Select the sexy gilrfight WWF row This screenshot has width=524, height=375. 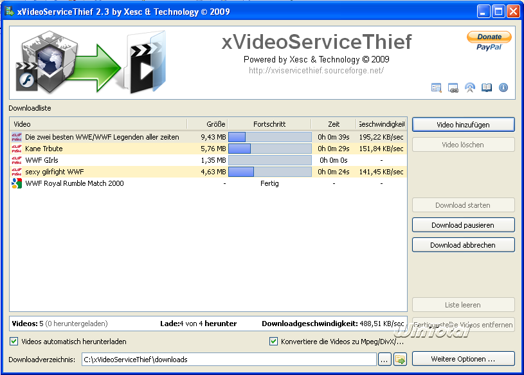(x=208, y=172)
